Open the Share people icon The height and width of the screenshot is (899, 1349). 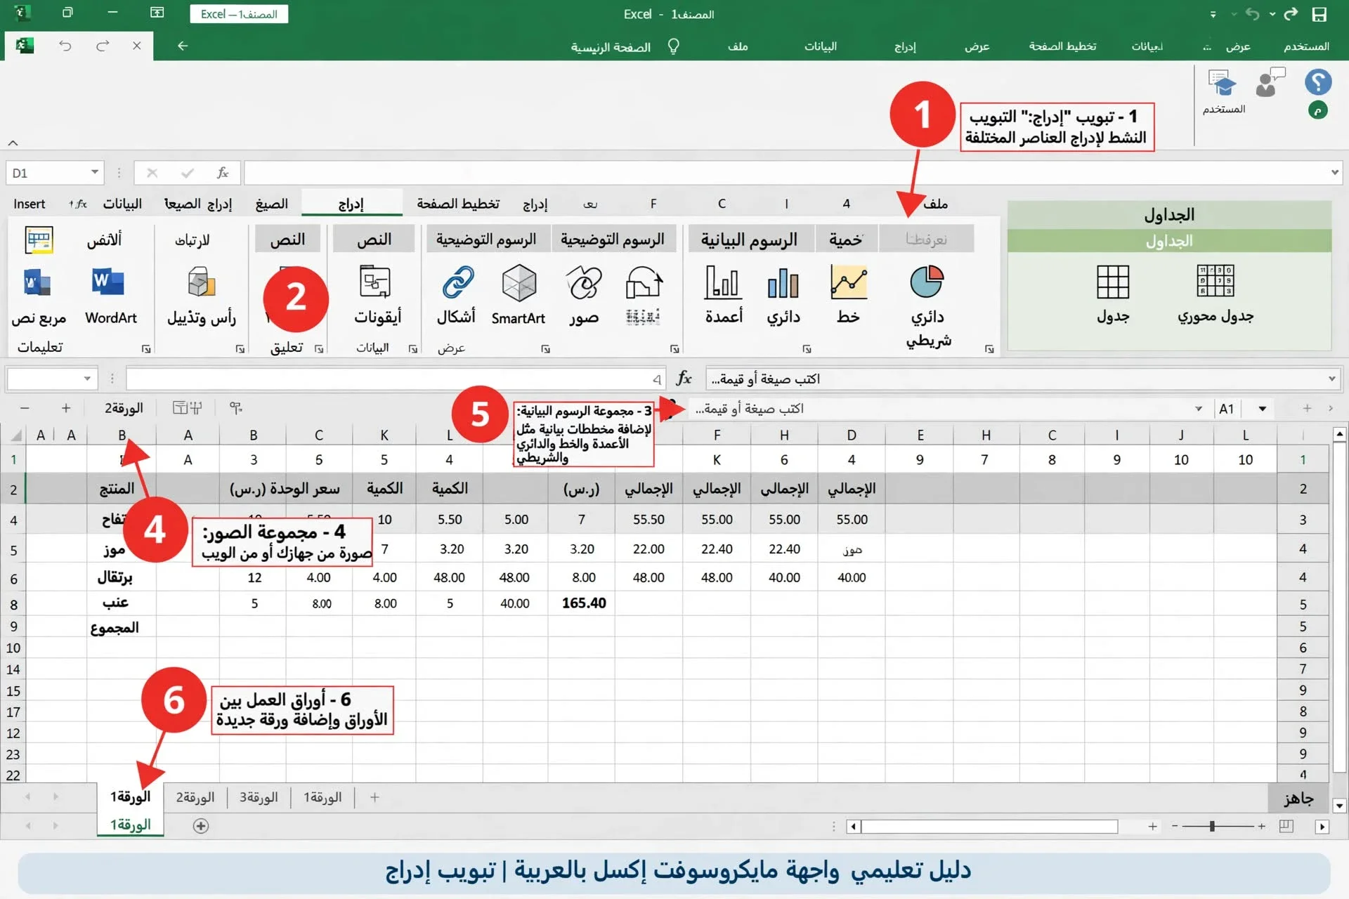coord(1270,83)
